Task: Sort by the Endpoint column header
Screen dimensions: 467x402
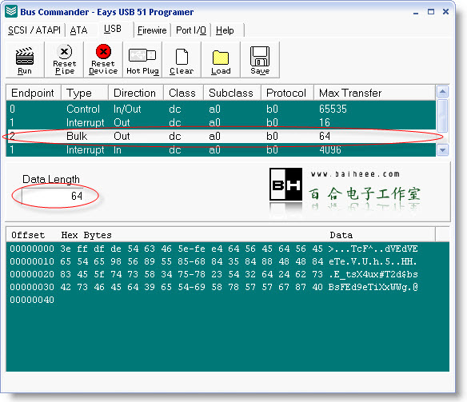Action: 34,93
